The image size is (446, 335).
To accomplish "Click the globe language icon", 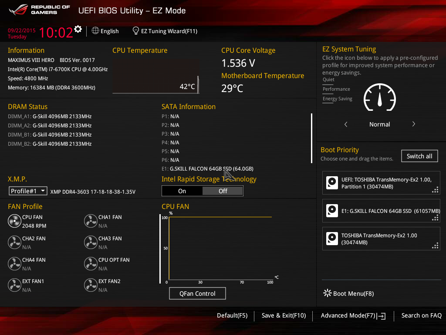I will [95, 31].
